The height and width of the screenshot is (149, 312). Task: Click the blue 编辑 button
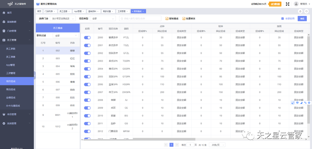[302, 18]
